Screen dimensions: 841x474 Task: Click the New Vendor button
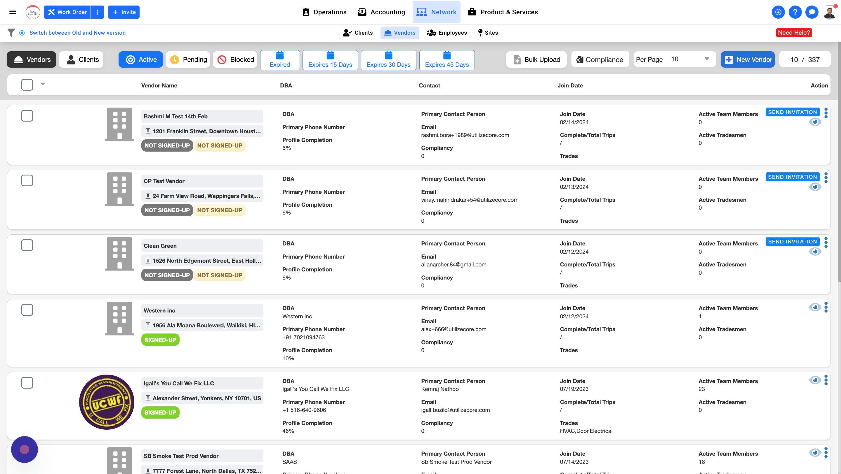tap(747, 59)
